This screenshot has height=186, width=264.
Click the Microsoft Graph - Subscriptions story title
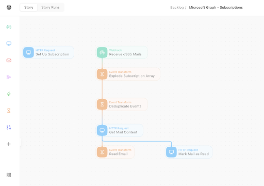pyautogui.click(x=216, y=8)
